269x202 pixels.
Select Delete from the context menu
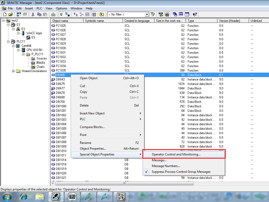coord(107,105)
